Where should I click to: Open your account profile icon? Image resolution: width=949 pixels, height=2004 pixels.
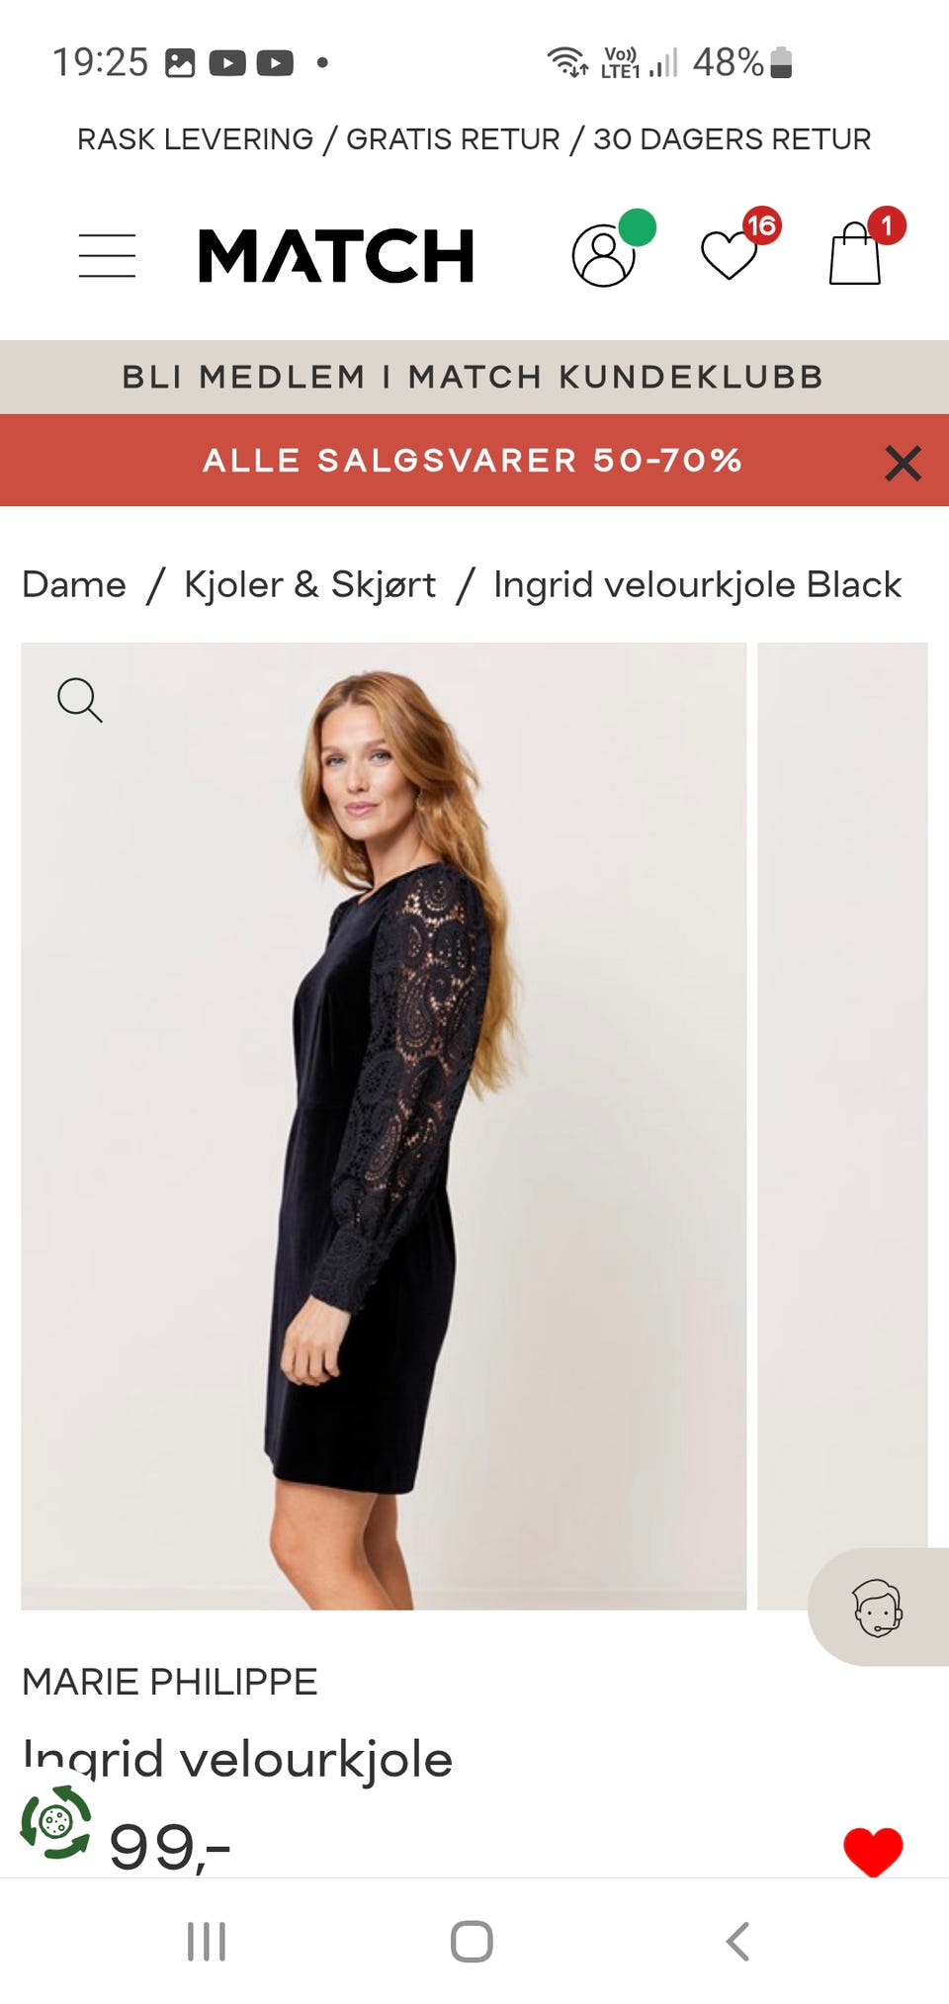[603, 257]
